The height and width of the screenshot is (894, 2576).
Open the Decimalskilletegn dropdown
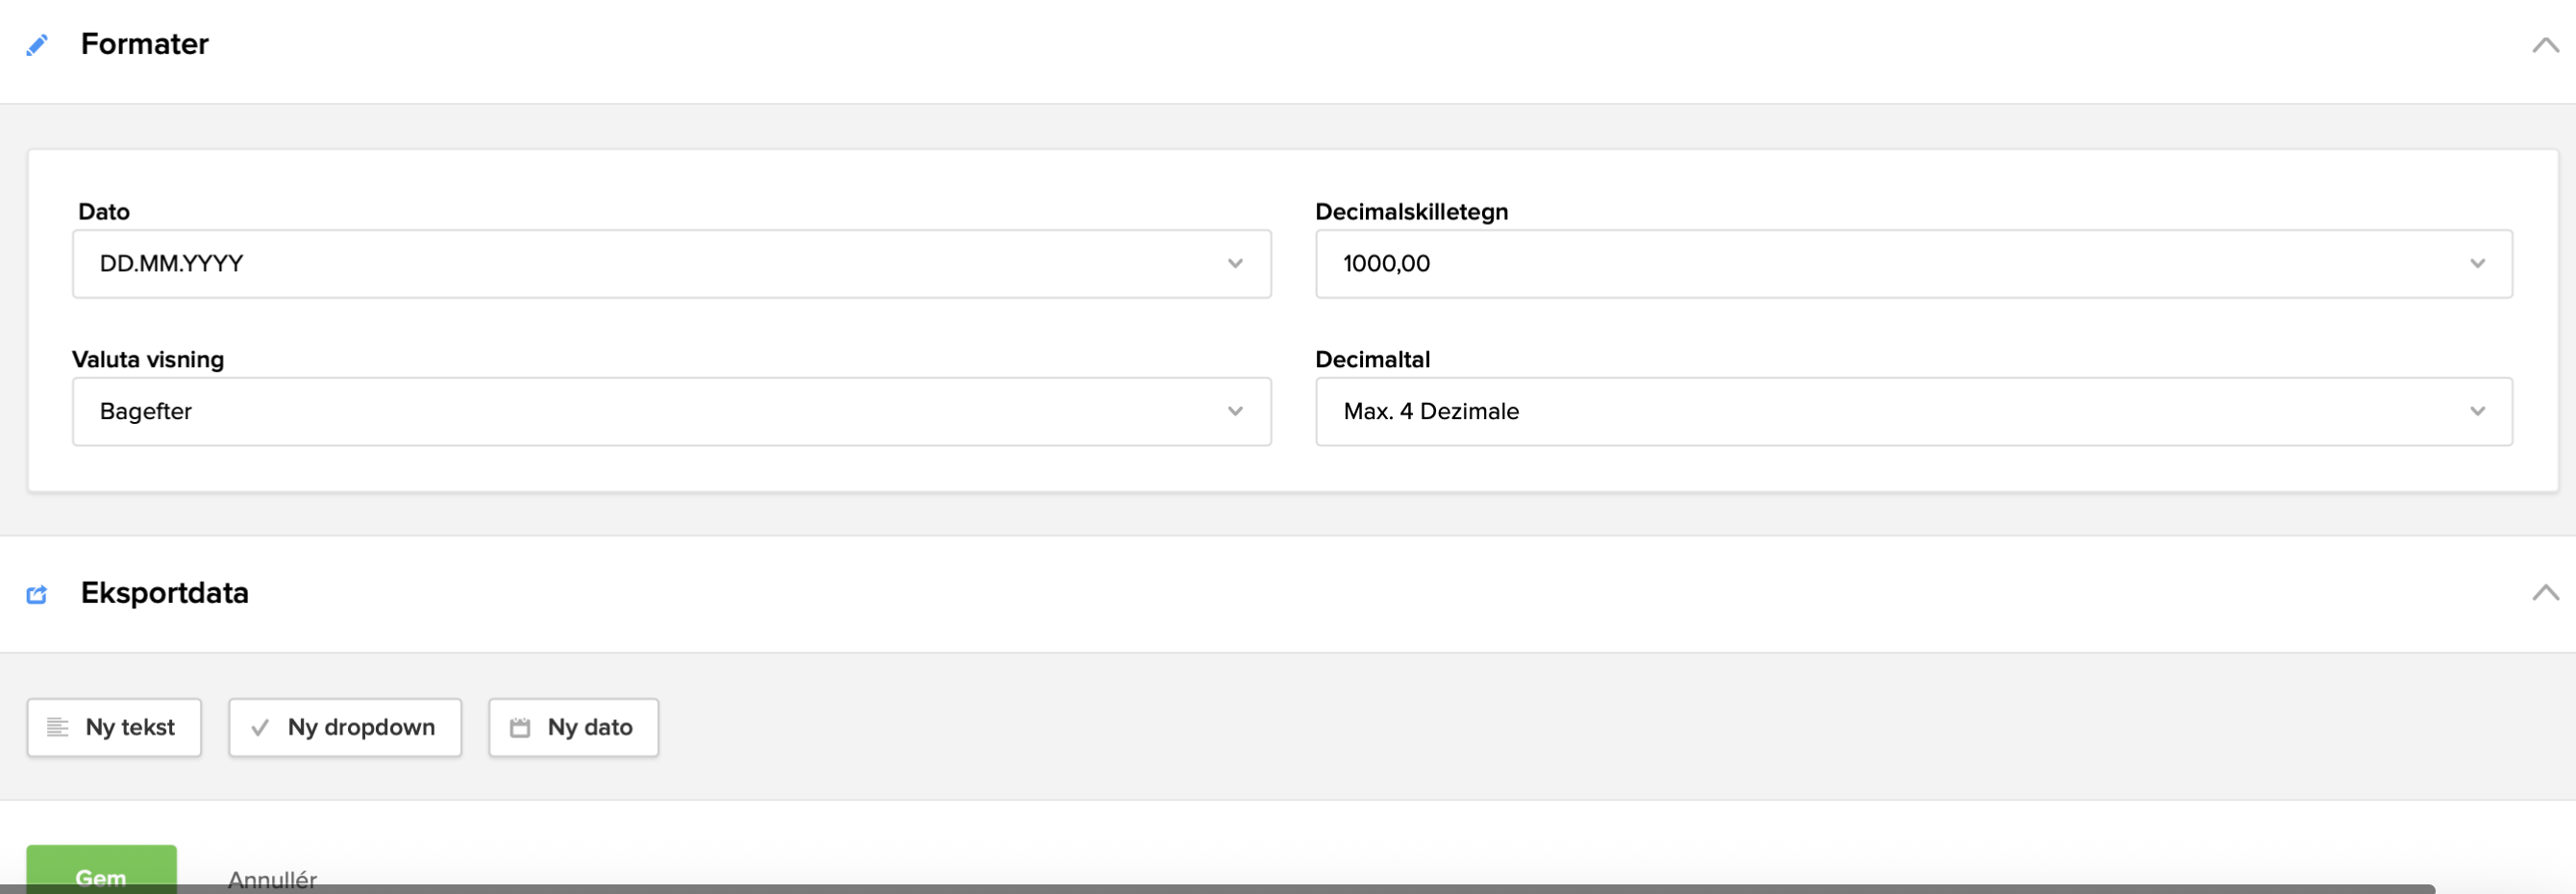1912,264
